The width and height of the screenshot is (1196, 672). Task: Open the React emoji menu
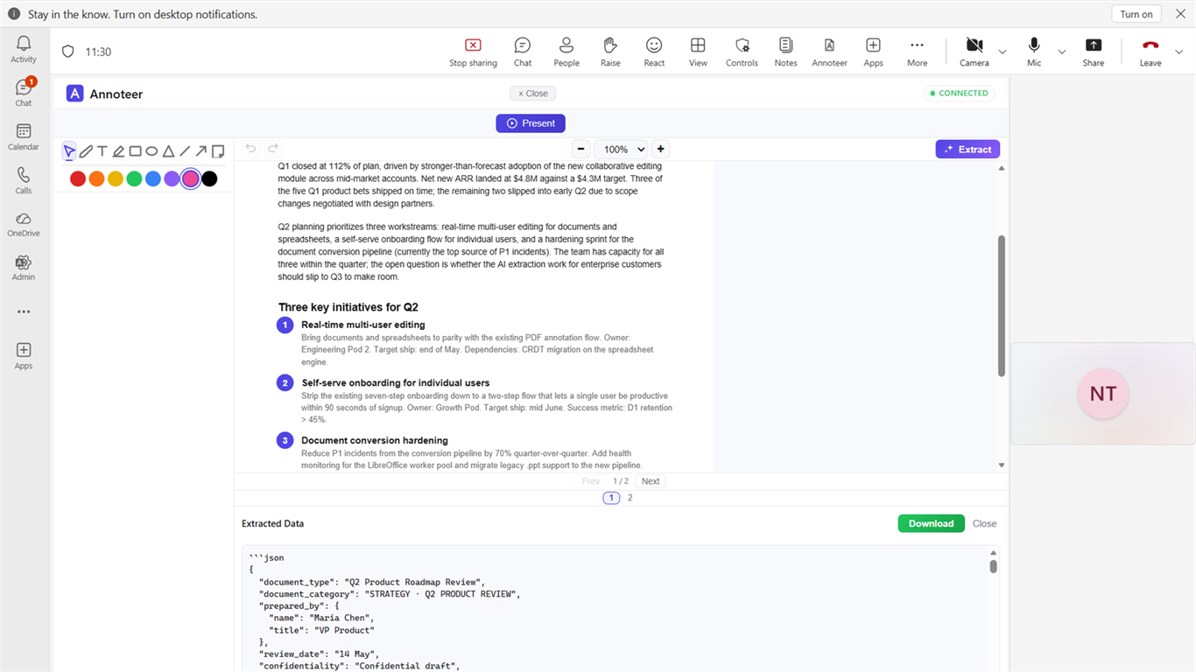click(654, 52)
